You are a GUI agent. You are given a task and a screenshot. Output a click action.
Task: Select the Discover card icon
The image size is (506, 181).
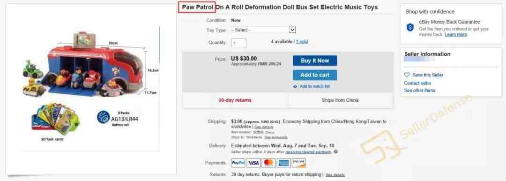[298, 163]
